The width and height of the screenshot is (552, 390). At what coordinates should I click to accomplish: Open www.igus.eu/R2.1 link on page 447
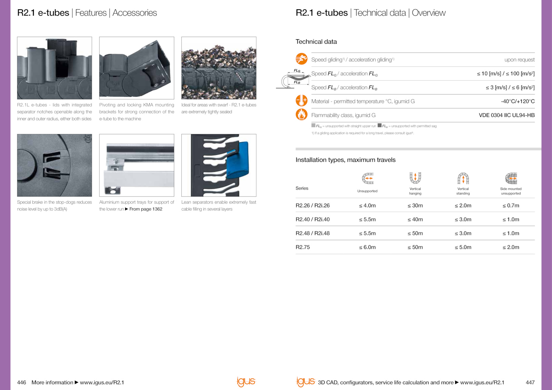[482, 382]
